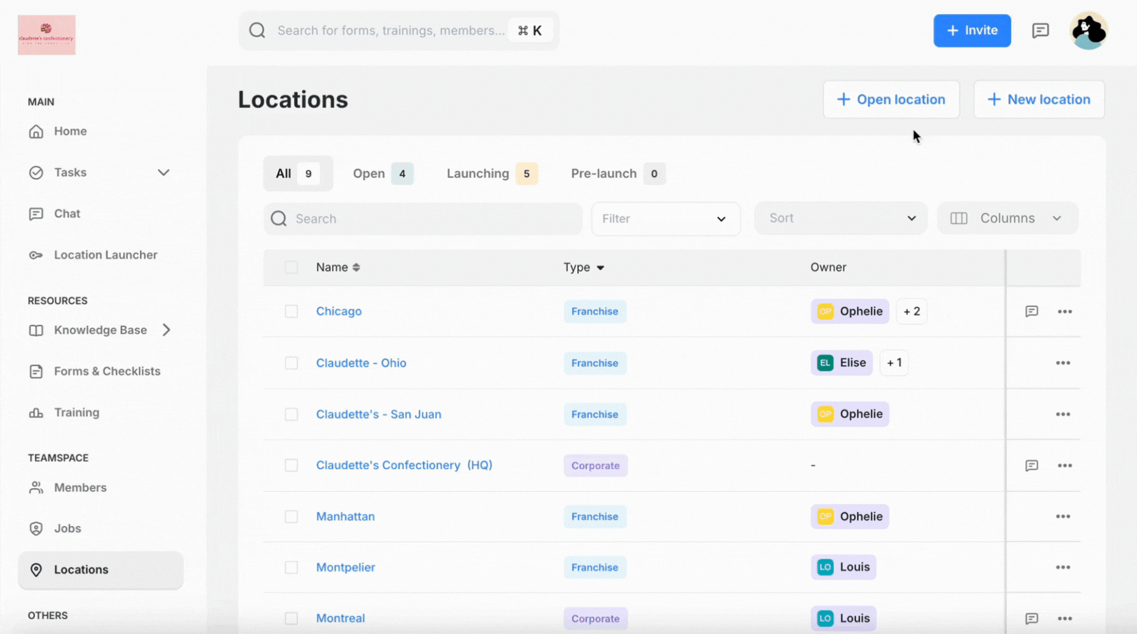Click the magnifier icon in global search
This screenshot has height=634, width=1137.
click(x=257, y=31)
